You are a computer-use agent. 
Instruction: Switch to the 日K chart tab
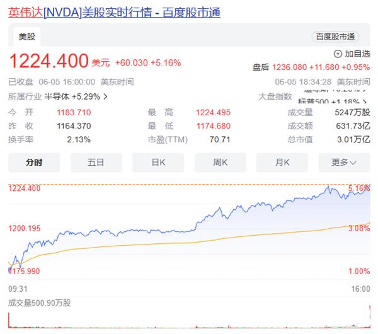click(x=158, y=163)
